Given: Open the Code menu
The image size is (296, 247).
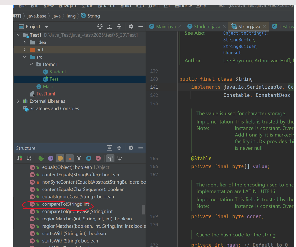Looking at the screenshot, I should (x=88, y=6).
